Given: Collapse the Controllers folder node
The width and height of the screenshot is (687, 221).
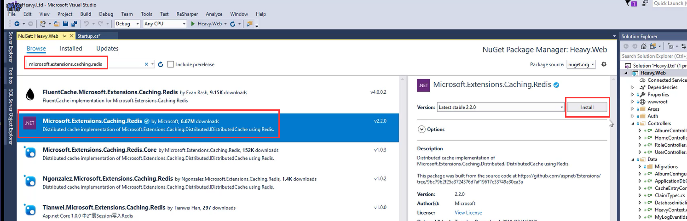Looking at the screenshot, I should click(x=633, y=123).
